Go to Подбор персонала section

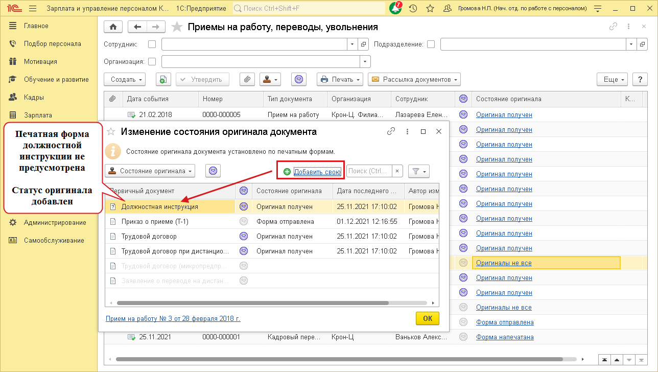tap(52, 43)
